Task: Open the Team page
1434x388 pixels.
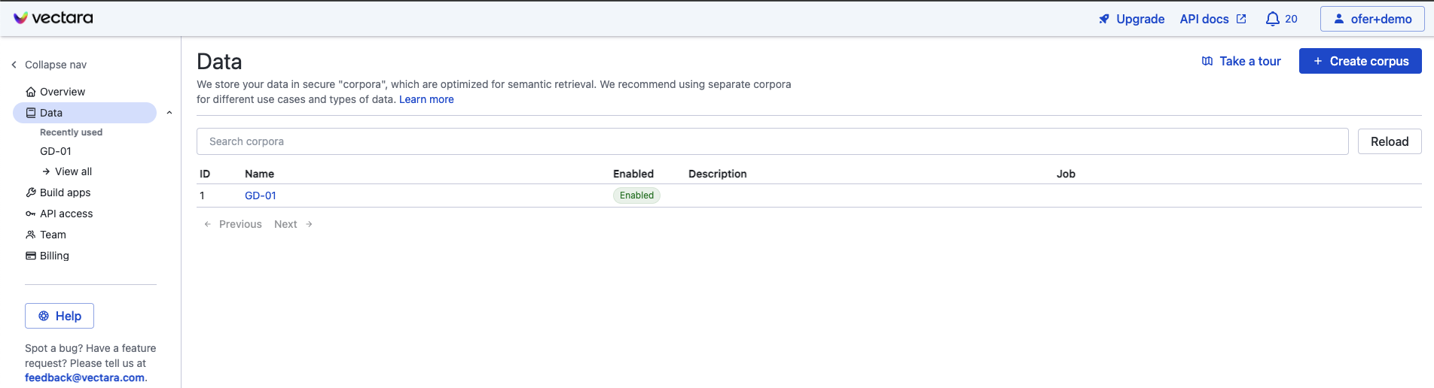Action: [53, 235]
